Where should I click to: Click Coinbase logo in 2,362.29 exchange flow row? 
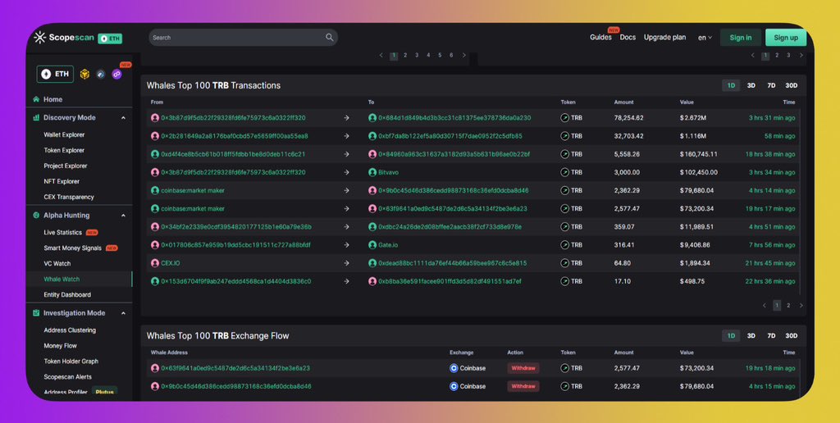454,386
